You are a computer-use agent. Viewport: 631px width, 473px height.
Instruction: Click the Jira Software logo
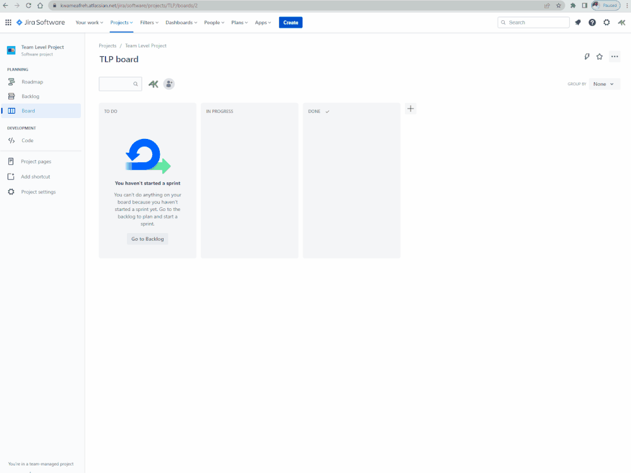pyautogui.click(x=40, y=22)
